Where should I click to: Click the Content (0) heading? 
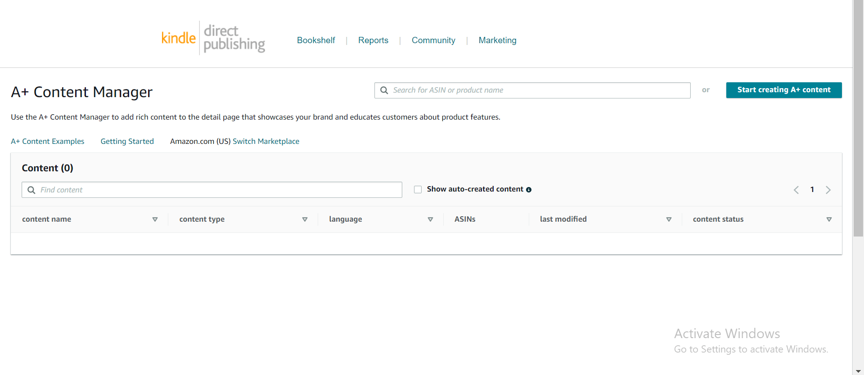(x=48, y=168)
